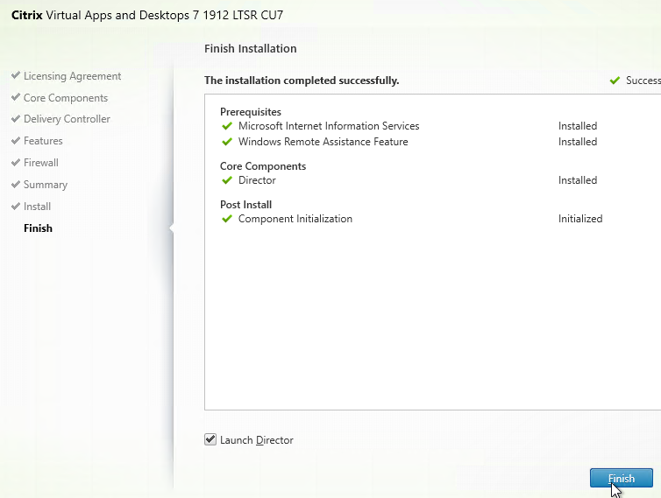The height and width of the screenshot is (498, 661).
Task: Select the Finish step in sidebar
Action: pos(38,228)
